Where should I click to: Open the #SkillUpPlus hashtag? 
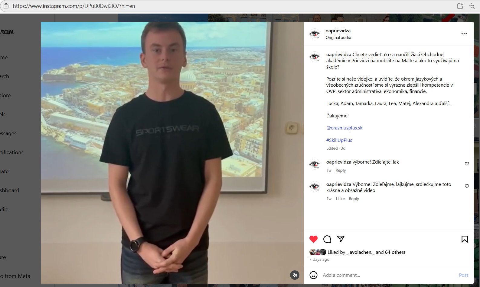(x=339, y=140)
